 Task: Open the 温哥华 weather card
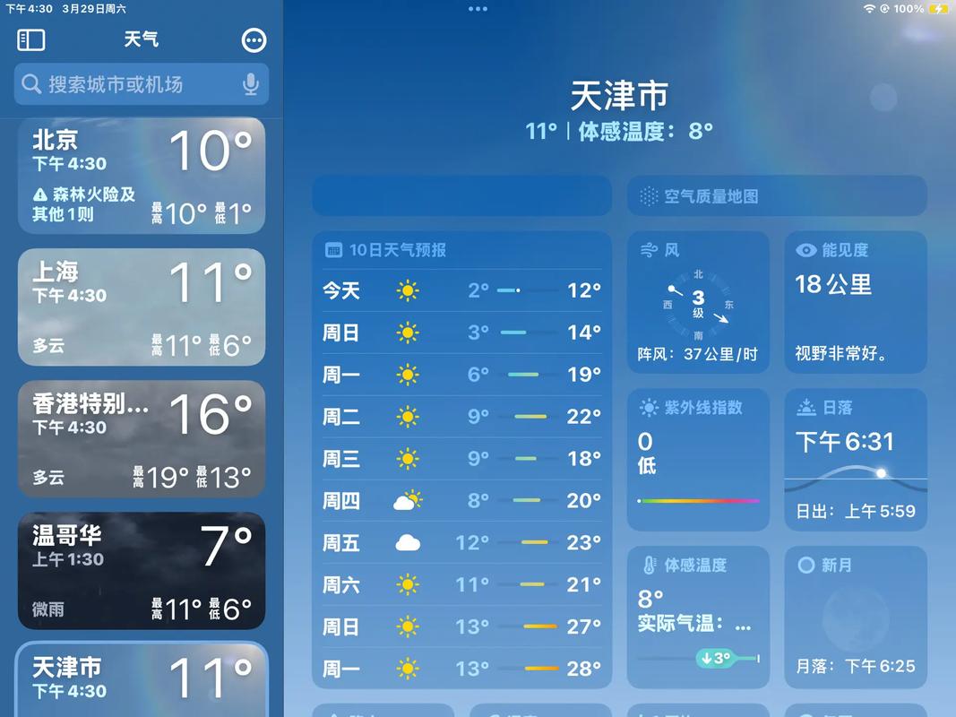[x=141, y=571]
